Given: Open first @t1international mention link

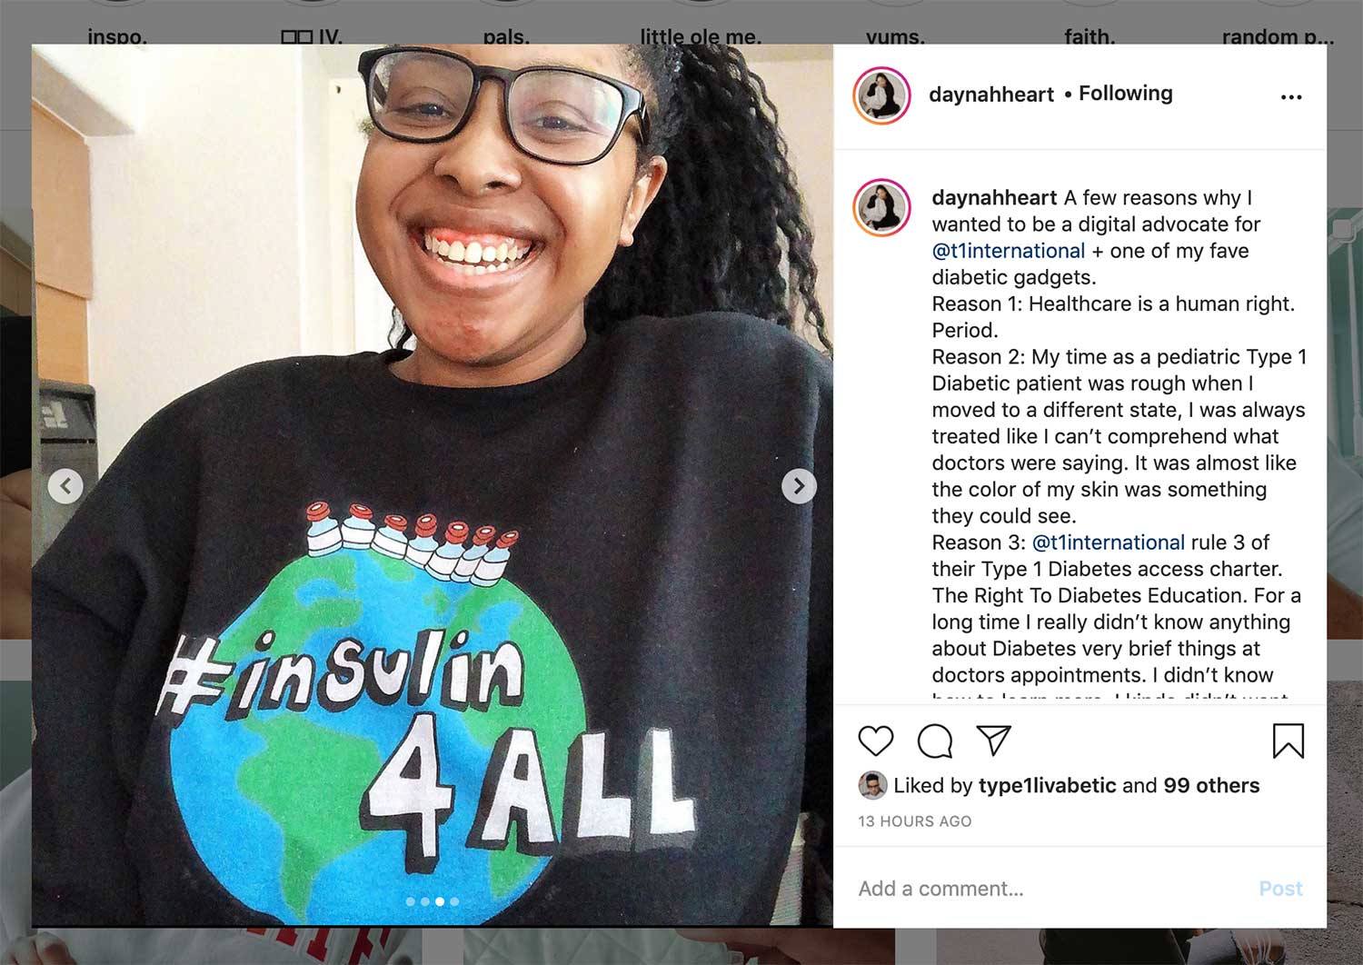Looking at the screenshot, I should coord(1009,251).
